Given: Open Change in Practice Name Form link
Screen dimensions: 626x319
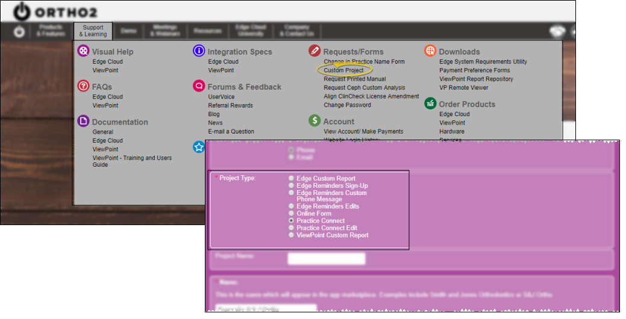Looking at the screenshot, I should (x=364, y=62).
